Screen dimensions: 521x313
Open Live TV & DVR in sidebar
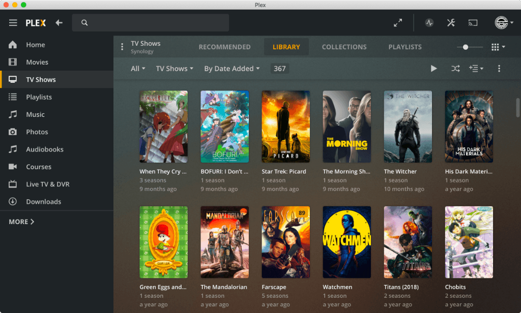[47, 184]
